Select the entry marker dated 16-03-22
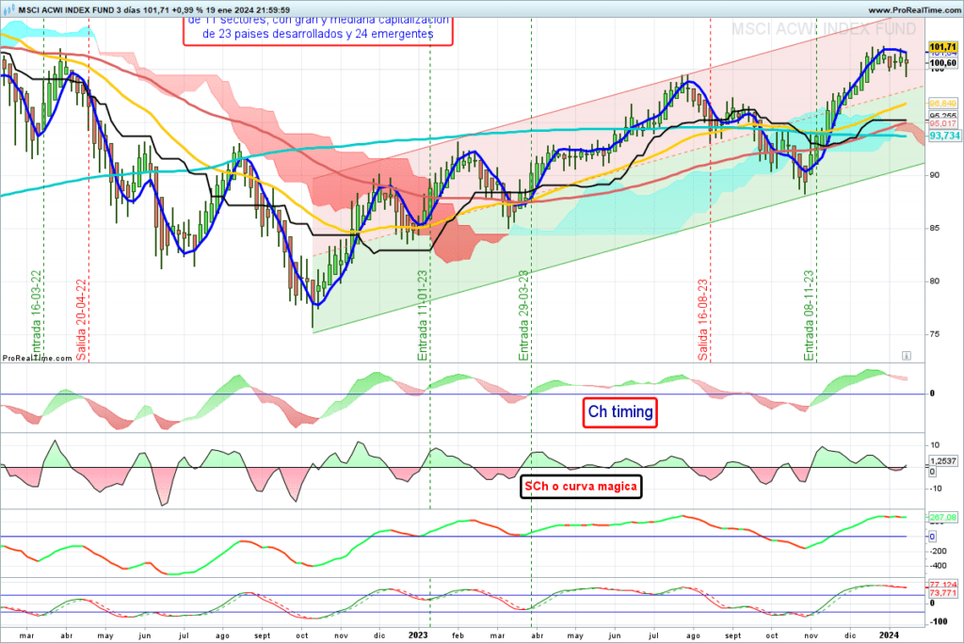964x643 pixels. (x=37, y=315)
